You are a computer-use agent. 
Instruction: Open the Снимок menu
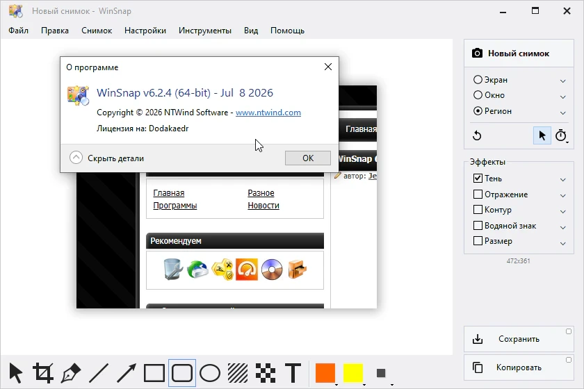(97, 31)
